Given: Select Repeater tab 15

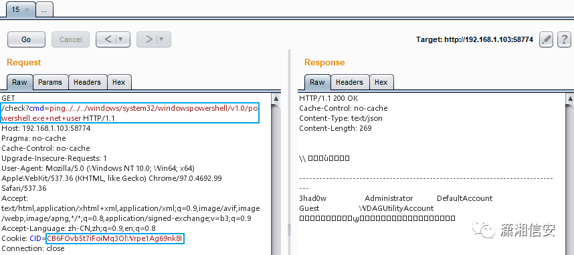Looking at the screenshot, I should click(16, 9).
